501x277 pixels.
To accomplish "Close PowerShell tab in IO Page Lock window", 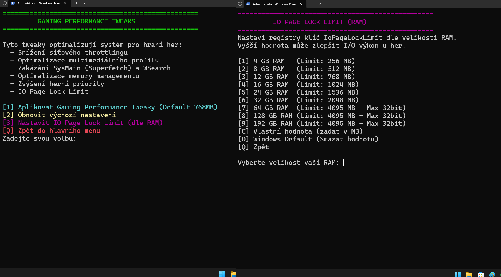I will 301,4.
